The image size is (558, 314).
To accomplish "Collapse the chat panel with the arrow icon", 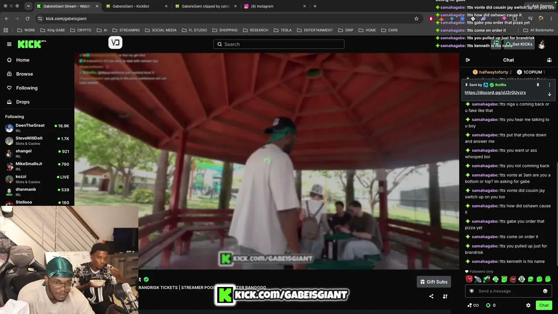I will (468, 60).
